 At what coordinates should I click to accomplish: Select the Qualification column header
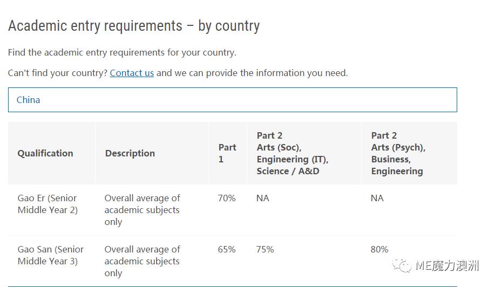[45, 153]
